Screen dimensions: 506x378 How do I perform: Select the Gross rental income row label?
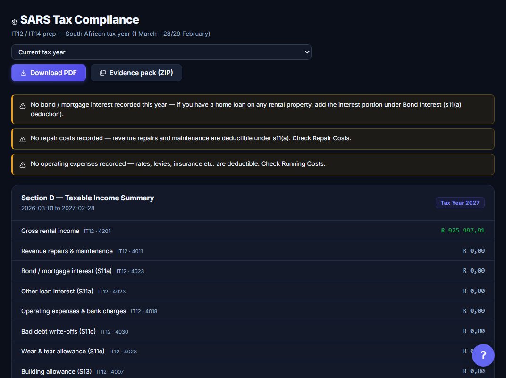[x=50, y=231]
